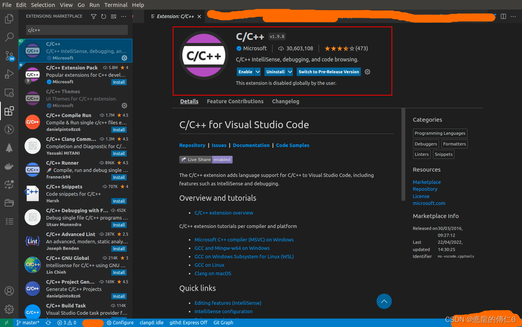Open the Run menu
Viewport: 522px width, 327px height.
coord(94,5)
